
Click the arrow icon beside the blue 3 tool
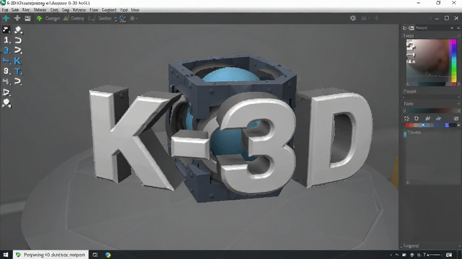pos(18,50)
